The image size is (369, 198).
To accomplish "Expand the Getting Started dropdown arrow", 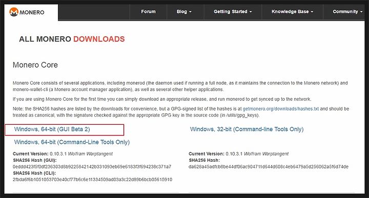I will tap(251, 12).
